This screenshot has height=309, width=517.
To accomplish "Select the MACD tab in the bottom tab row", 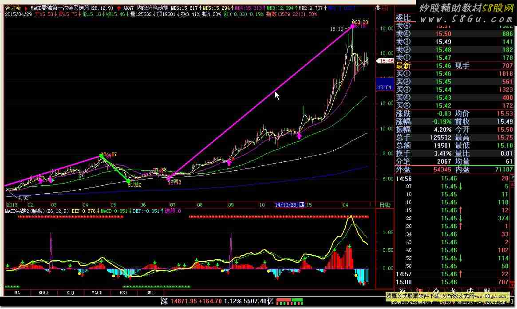I will pyautogui.click(x=97, y=293).
